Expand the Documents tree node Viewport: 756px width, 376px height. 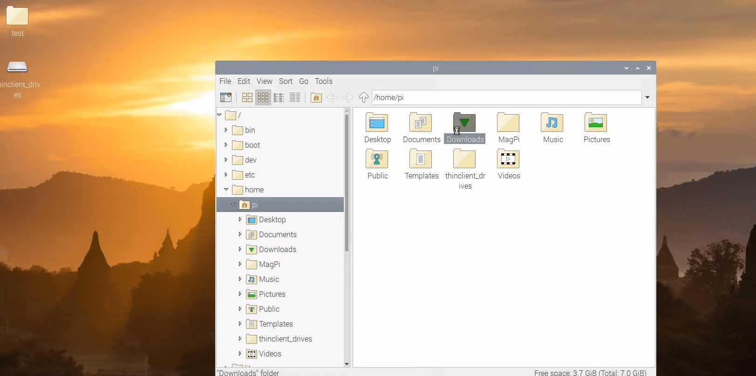pos(240,234)
